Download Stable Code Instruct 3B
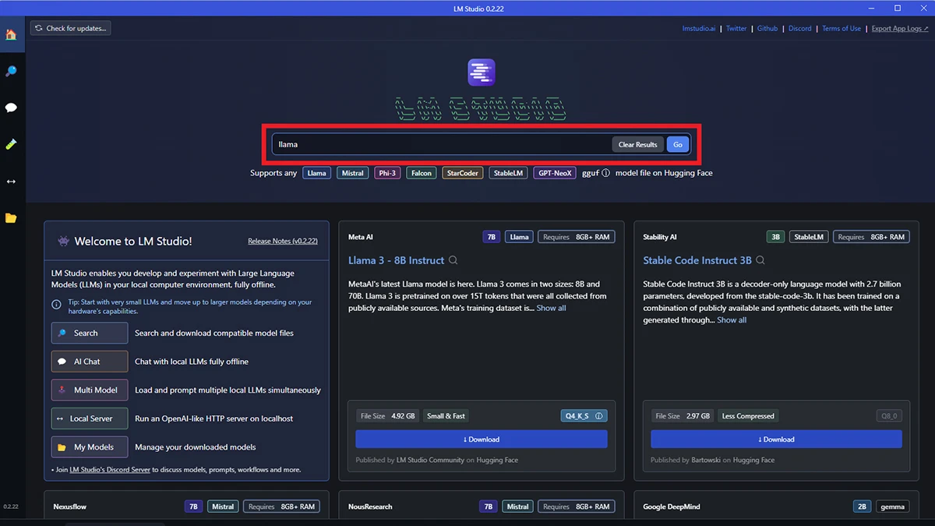 [x=776, y=439]
